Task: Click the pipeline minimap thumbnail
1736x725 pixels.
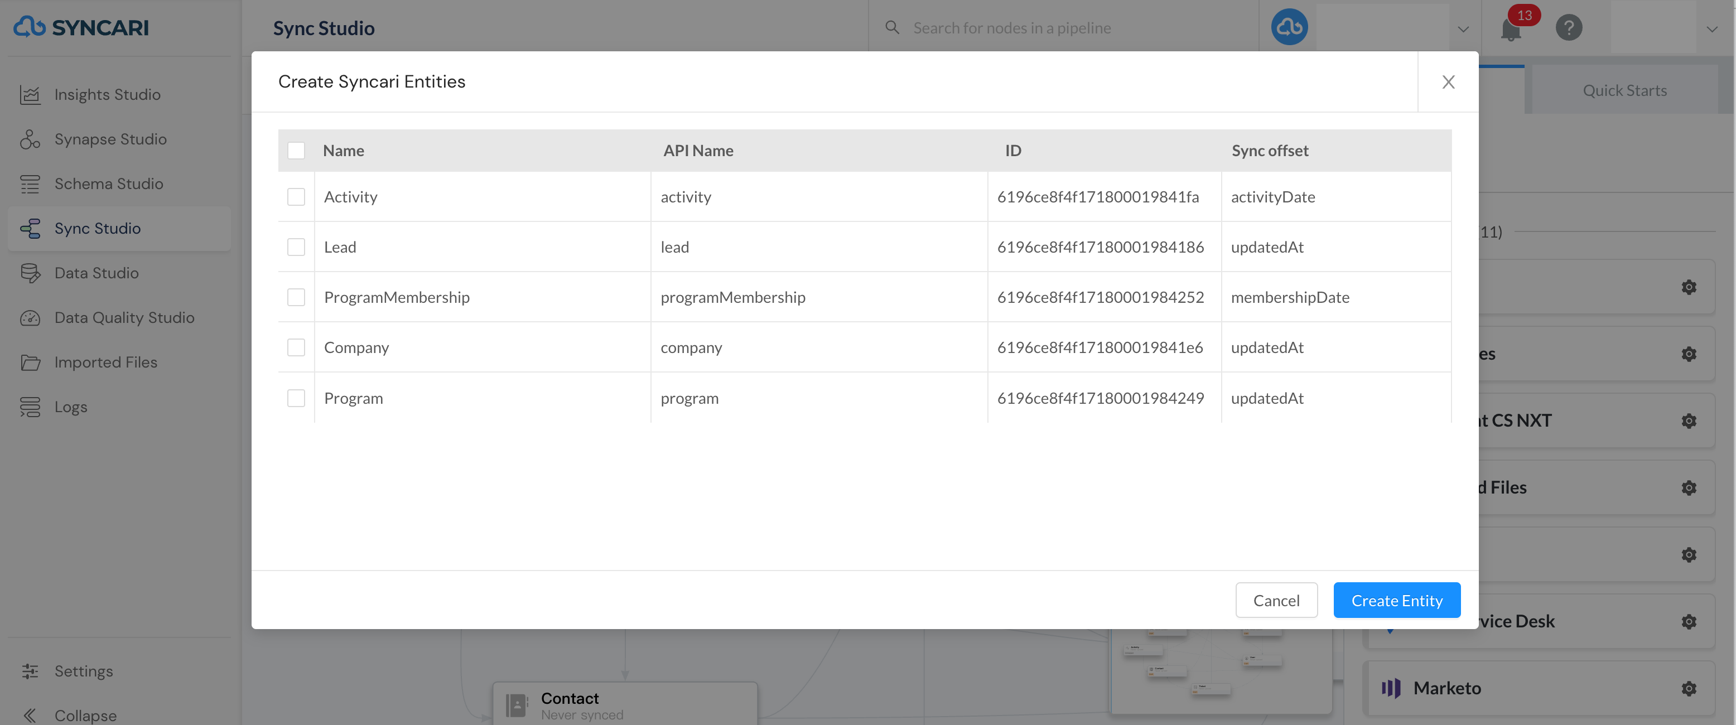Action: [x=1221, y=672]
